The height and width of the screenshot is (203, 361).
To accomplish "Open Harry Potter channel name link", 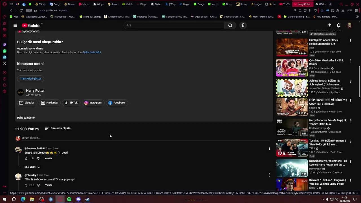I will 35,91.
